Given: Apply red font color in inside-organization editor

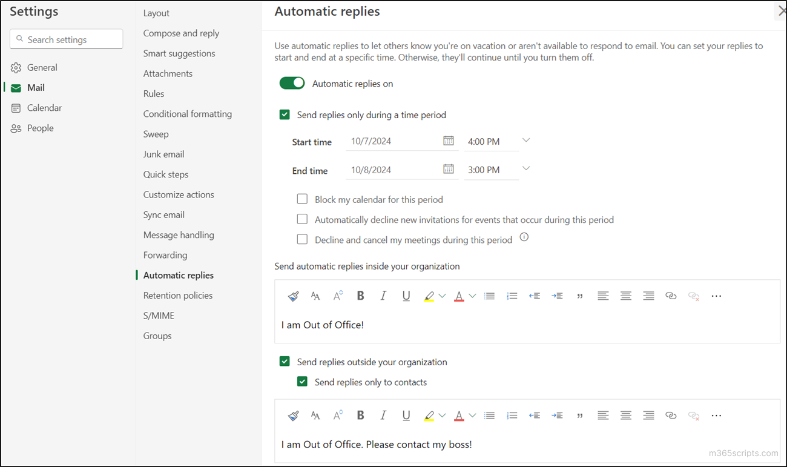Looking at the screenshot, I should point(459,296).
